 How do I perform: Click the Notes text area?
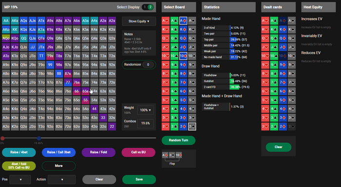[x=139, y=43]
